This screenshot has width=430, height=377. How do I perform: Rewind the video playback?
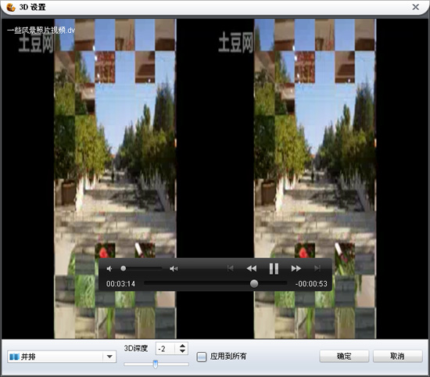click(252, 268)
